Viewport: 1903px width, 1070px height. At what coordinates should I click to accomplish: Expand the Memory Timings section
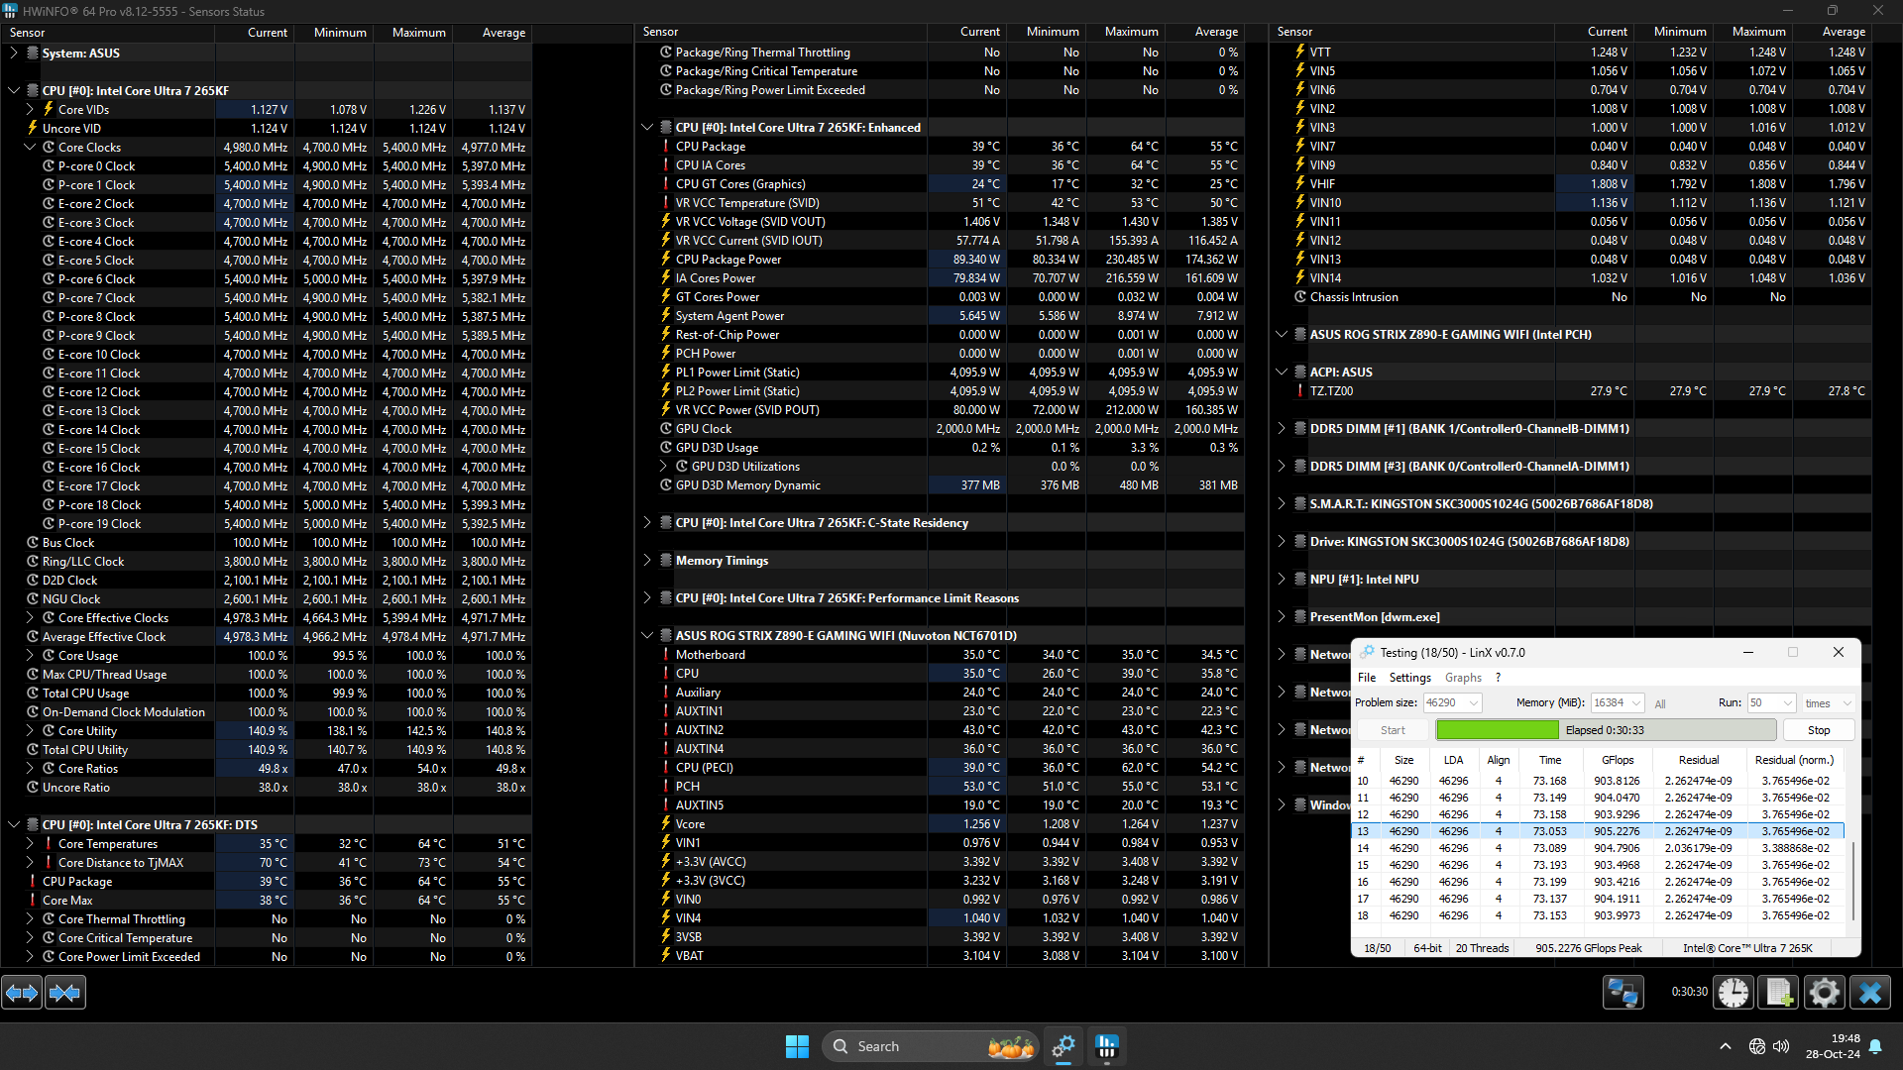647,560
